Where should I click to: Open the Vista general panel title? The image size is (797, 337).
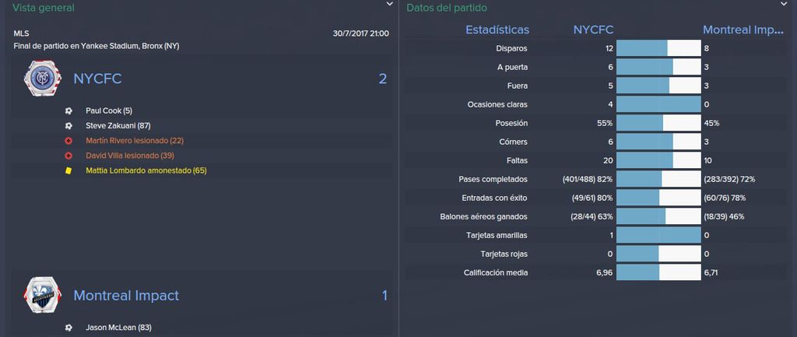[x=44, y=8]
